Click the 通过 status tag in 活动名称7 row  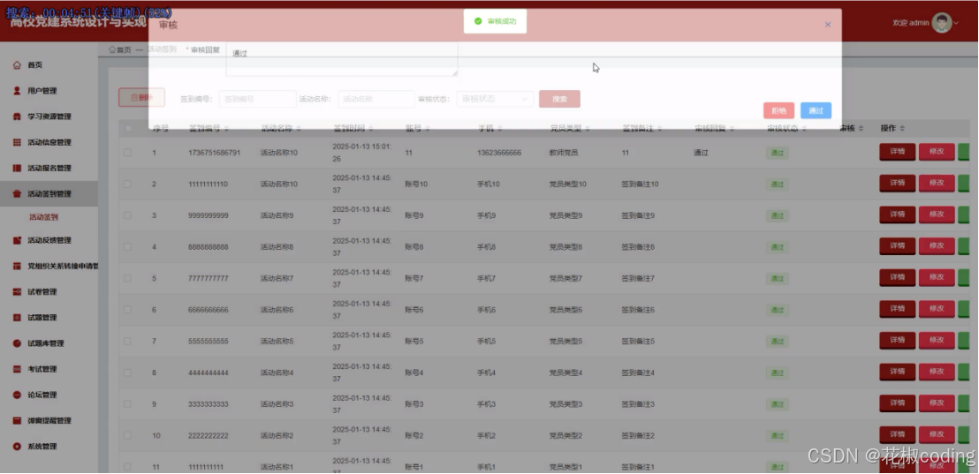(777, 278)
